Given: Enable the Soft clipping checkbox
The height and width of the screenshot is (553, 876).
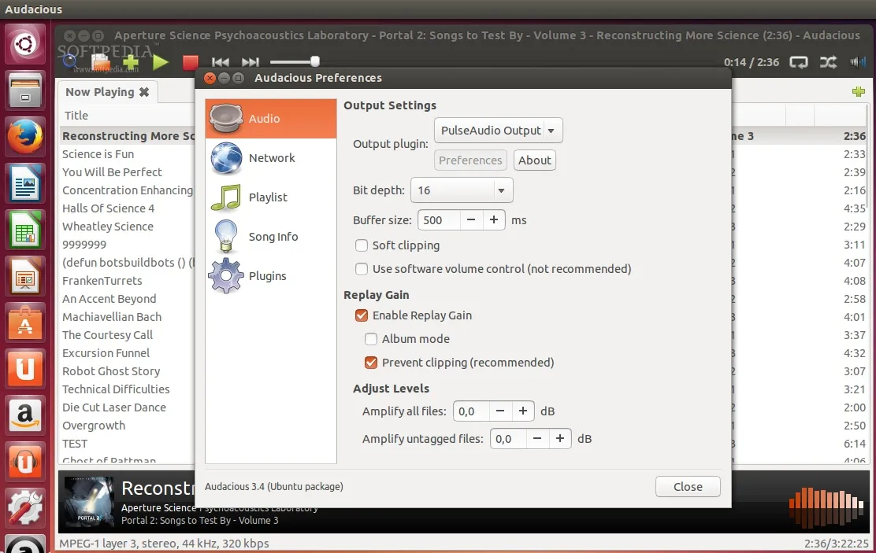Looking at the screenshot, I should 362,245.
